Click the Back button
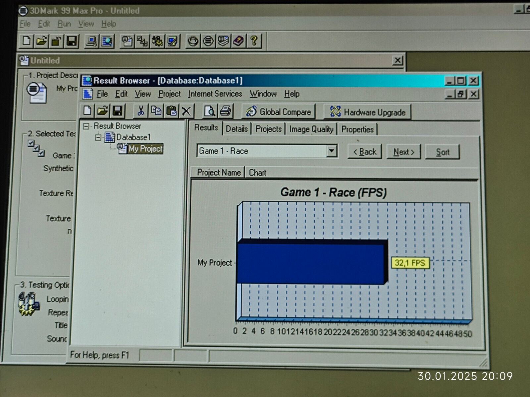Viewport: 530px width, 397px height. [364, 152]
